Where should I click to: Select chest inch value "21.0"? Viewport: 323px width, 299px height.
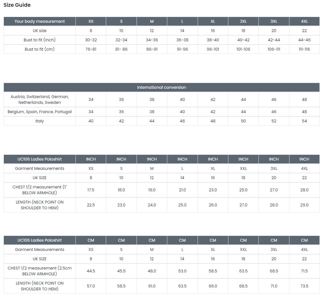(182, 190)
